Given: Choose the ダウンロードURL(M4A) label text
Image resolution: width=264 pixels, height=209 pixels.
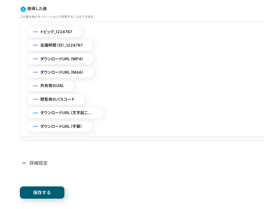Looking at the screenshot, I should (x=62, y=72).
